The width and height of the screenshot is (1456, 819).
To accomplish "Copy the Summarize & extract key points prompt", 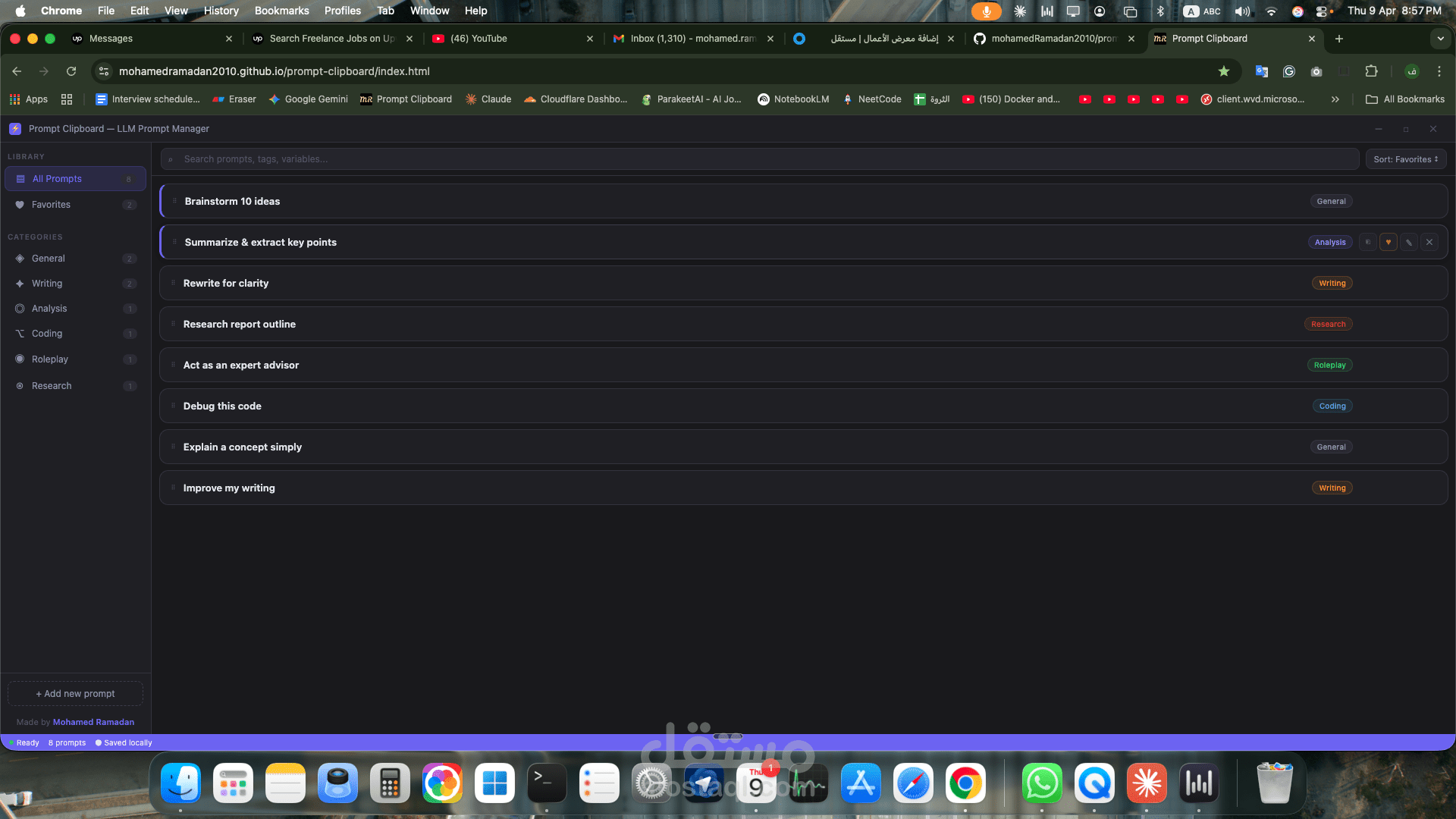I will click(x=1367, y=243).
